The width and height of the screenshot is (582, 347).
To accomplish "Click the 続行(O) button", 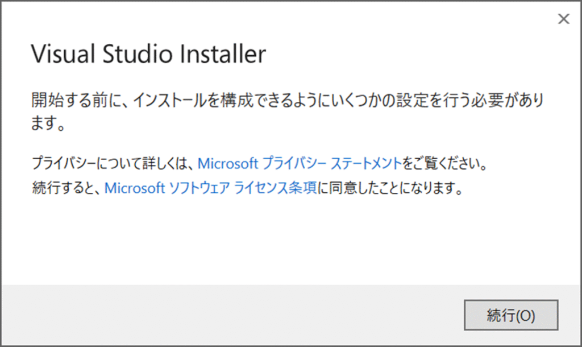I will click(x=511, y=315).
